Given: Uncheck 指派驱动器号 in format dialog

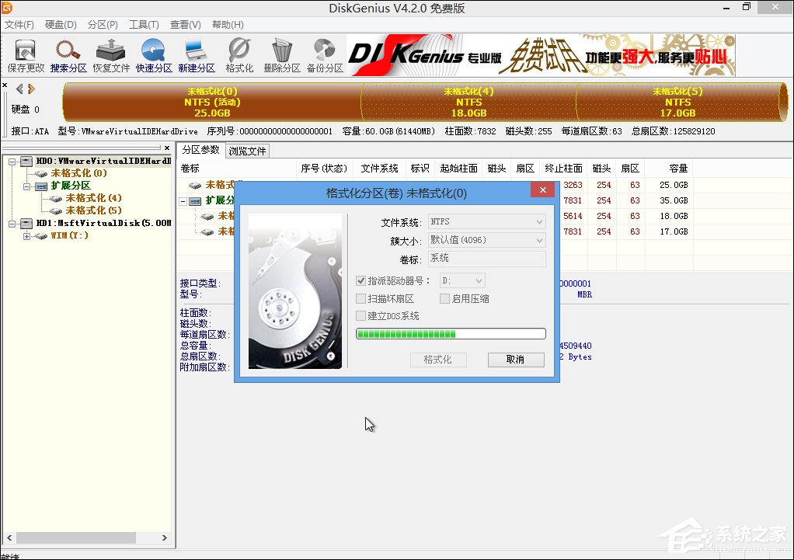Looking at the screenshot, I should click(x=360, y=280).
